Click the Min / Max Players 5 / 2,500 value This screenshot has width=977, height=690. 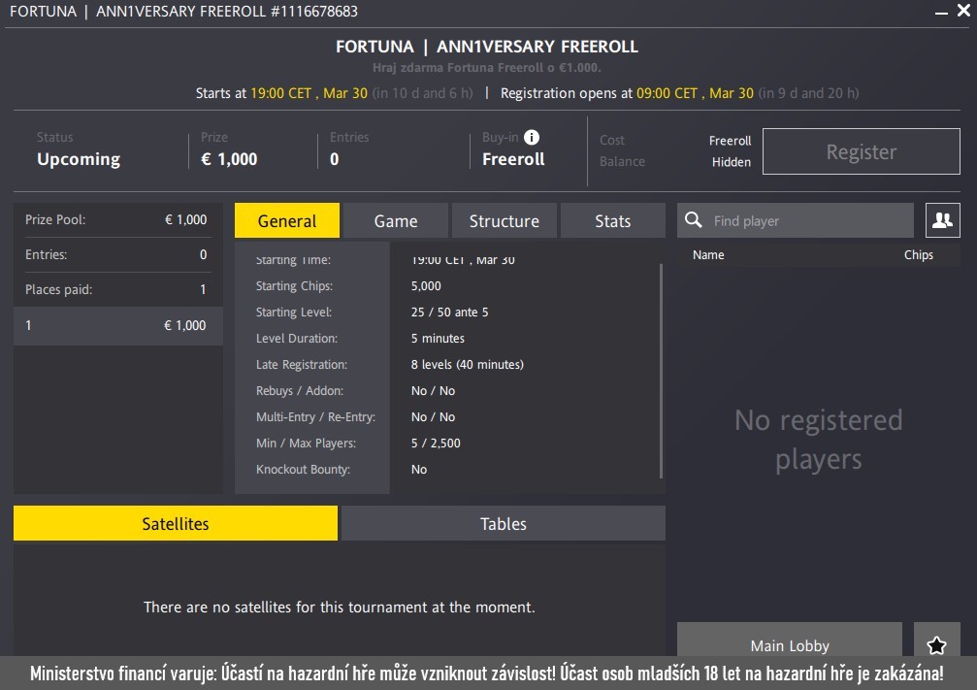coord(436,444)
